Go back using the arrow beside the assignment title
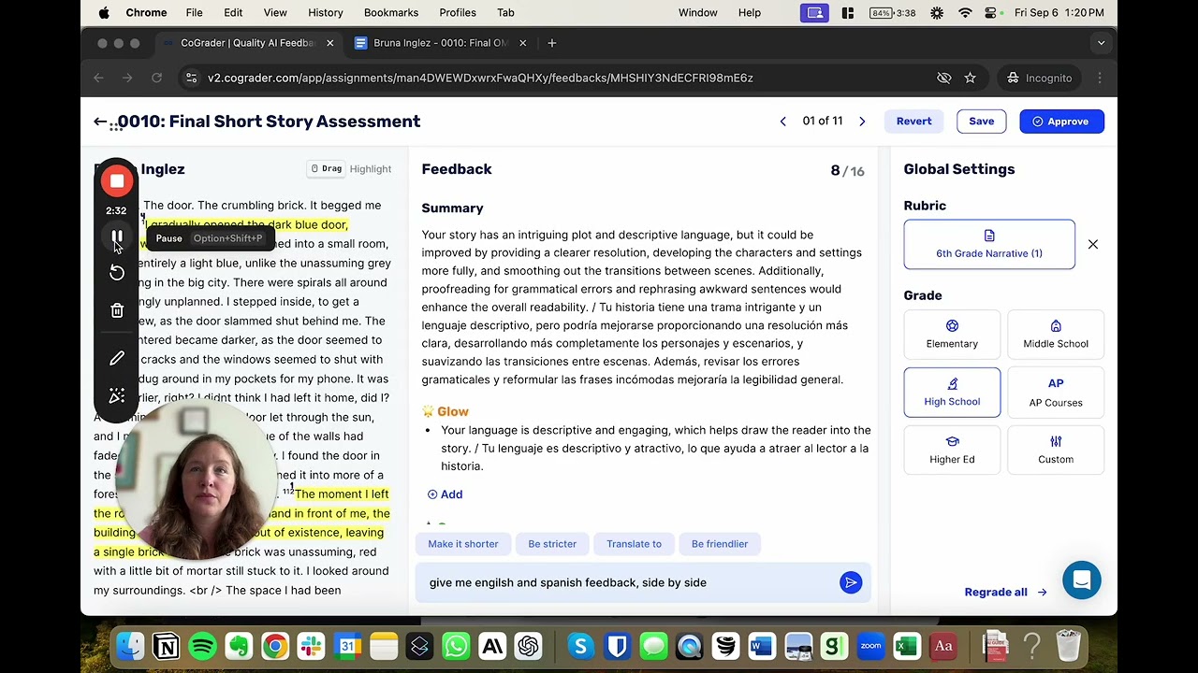 coord(100,122)
